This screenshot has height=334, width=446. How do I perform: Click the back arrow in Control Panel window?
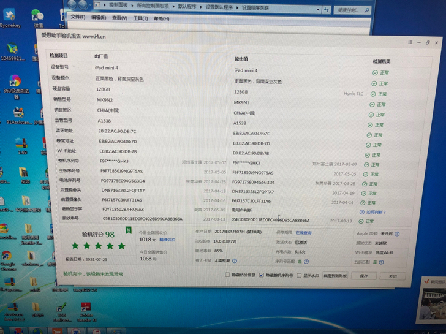coord(72,4)
